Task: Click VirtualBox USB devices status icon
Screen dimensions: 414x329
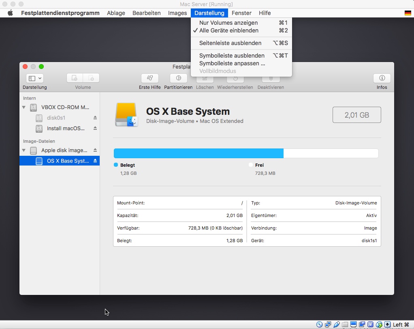Action: point(337,325)
